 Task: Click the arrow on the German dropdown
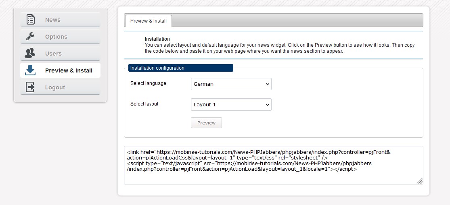267,84
